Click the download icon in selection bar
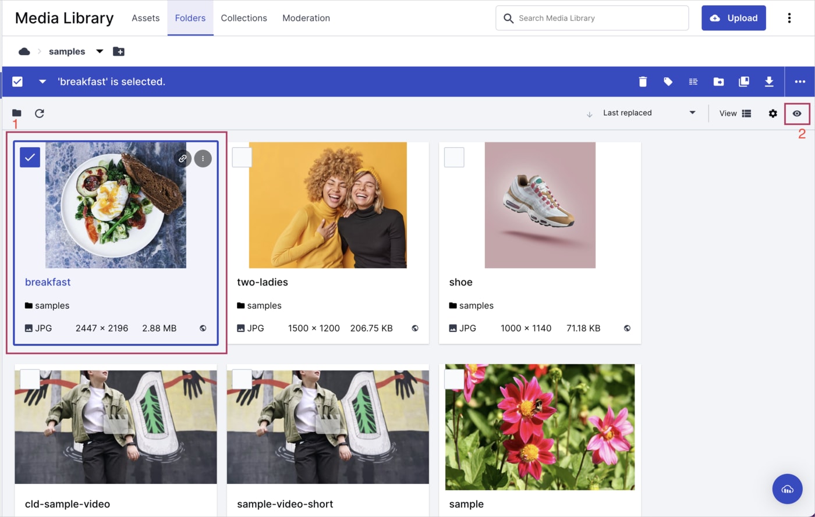 (x=769, y=82)
